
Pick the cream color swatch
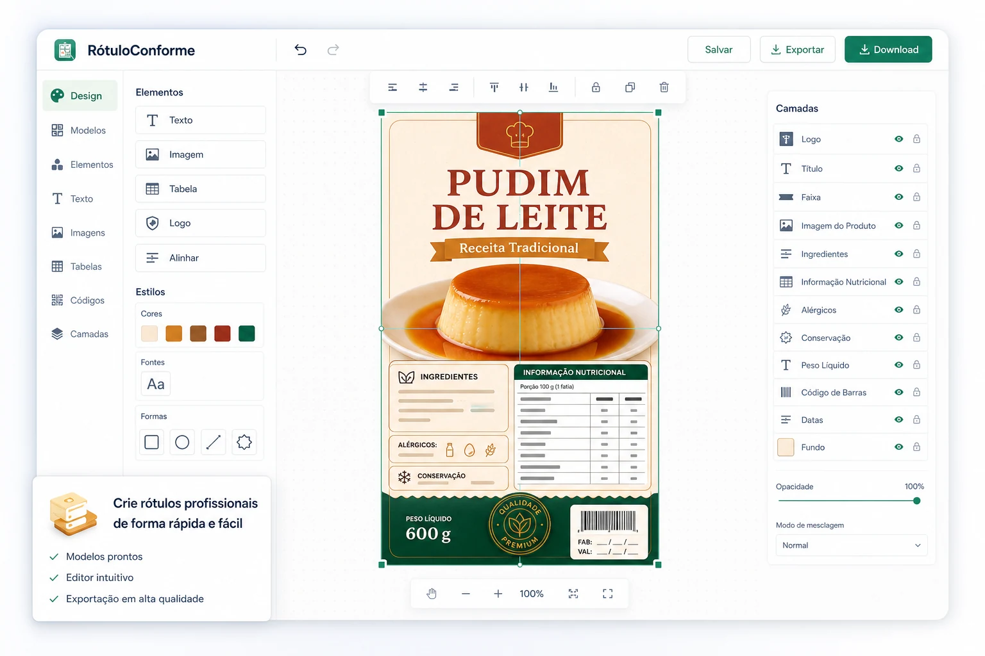click(149, 334)
